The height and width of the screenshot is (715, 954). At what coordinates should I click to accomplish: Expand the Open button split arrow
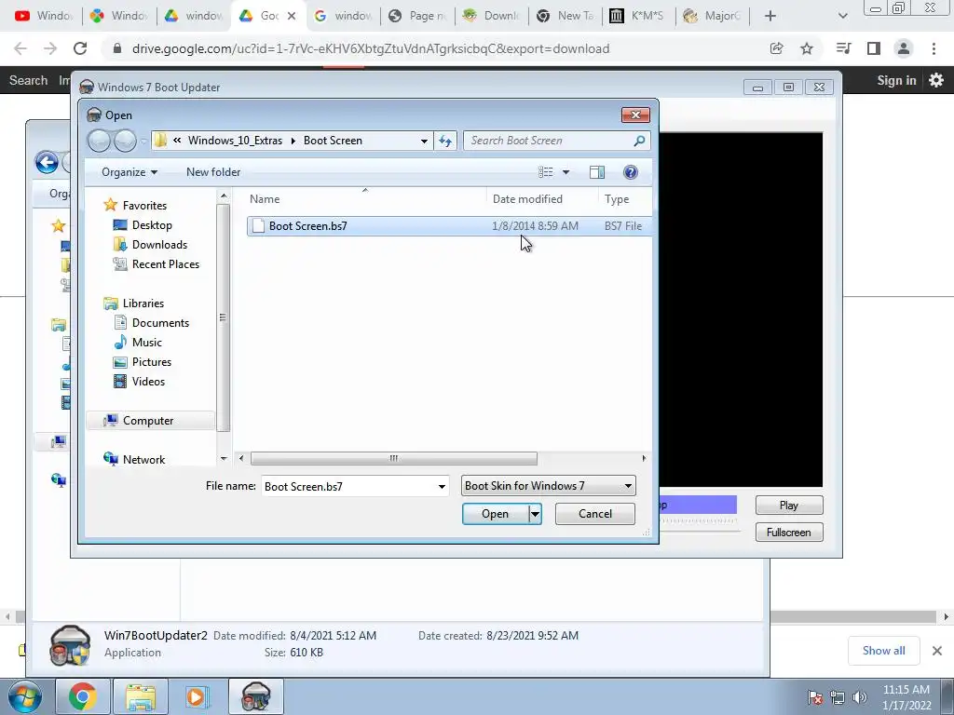click(x=535, y=514)
